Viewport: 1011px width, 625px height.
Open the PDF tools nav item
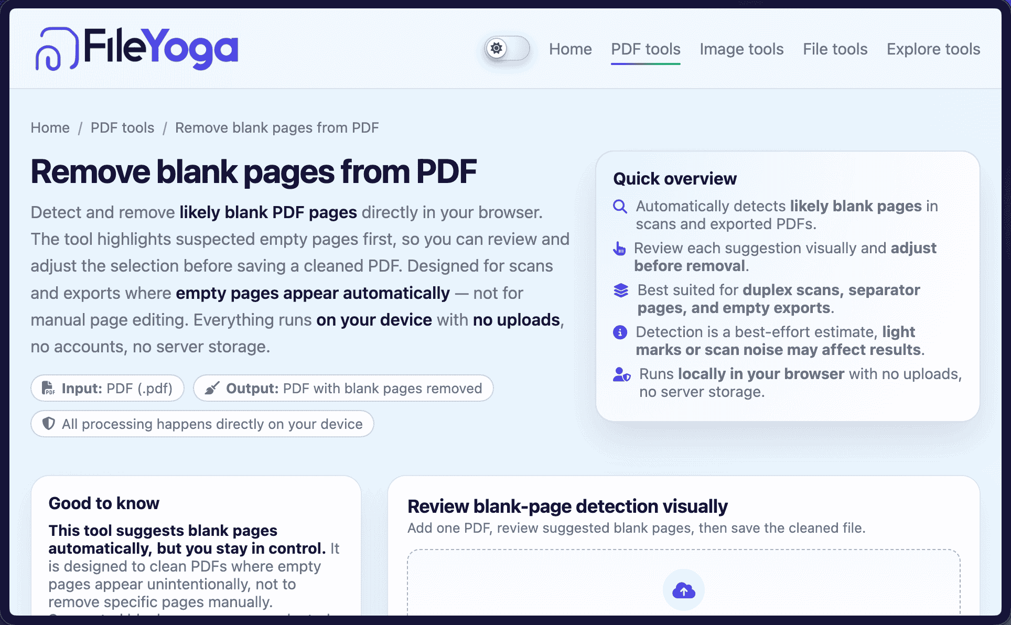[x=646, y=49]
